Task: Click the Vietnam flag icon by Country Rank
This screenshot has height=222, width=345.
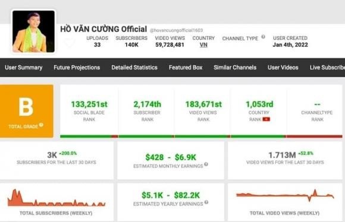Action: pyautogui.click(x=266, y=119)
